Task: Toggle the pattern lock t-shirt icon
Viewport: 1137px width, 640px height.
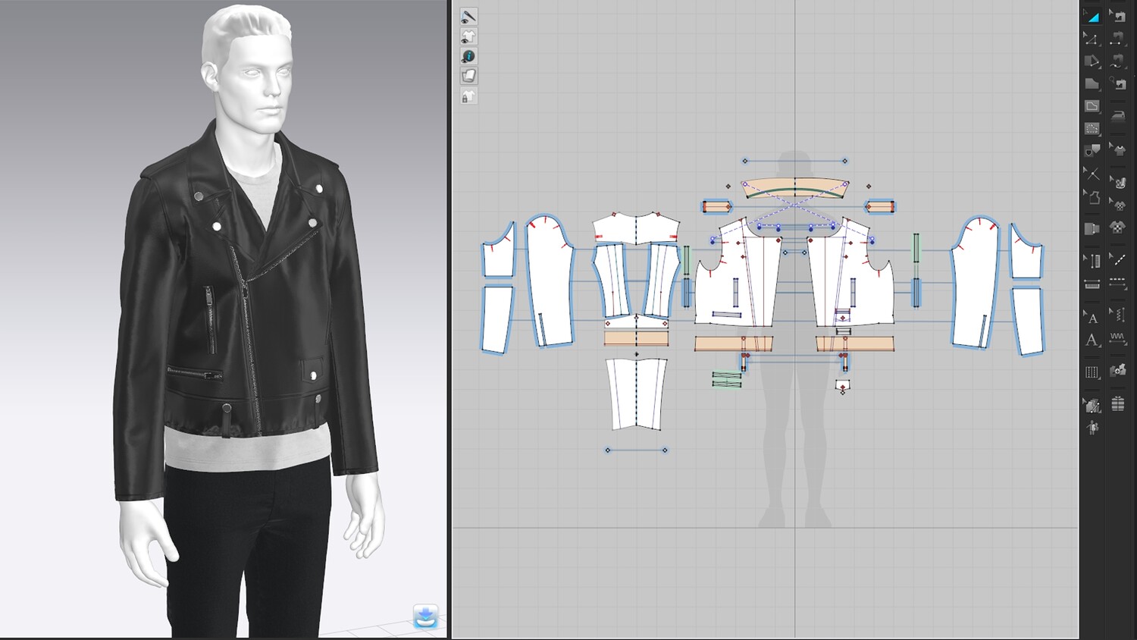Action: [x=468, y=96]
